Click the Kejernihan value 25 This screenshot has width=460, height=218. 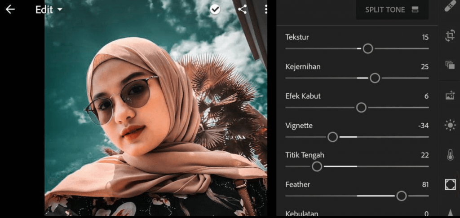(x=425, y=67)
